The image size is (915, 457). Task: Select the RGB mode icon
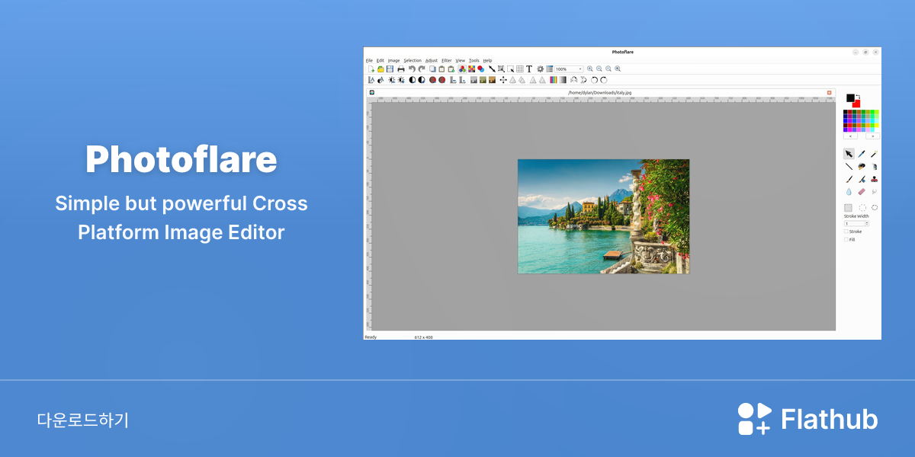pyautogui.click(x=462, y=69)
